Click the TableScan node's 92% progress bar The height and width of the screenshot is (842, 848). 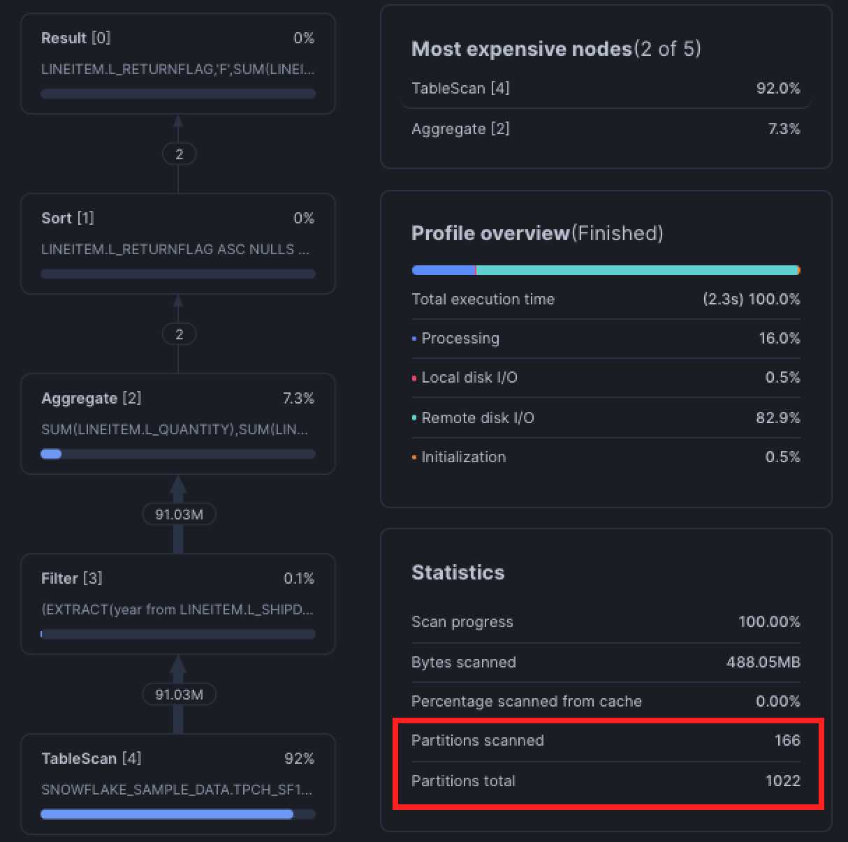[177, 814]
